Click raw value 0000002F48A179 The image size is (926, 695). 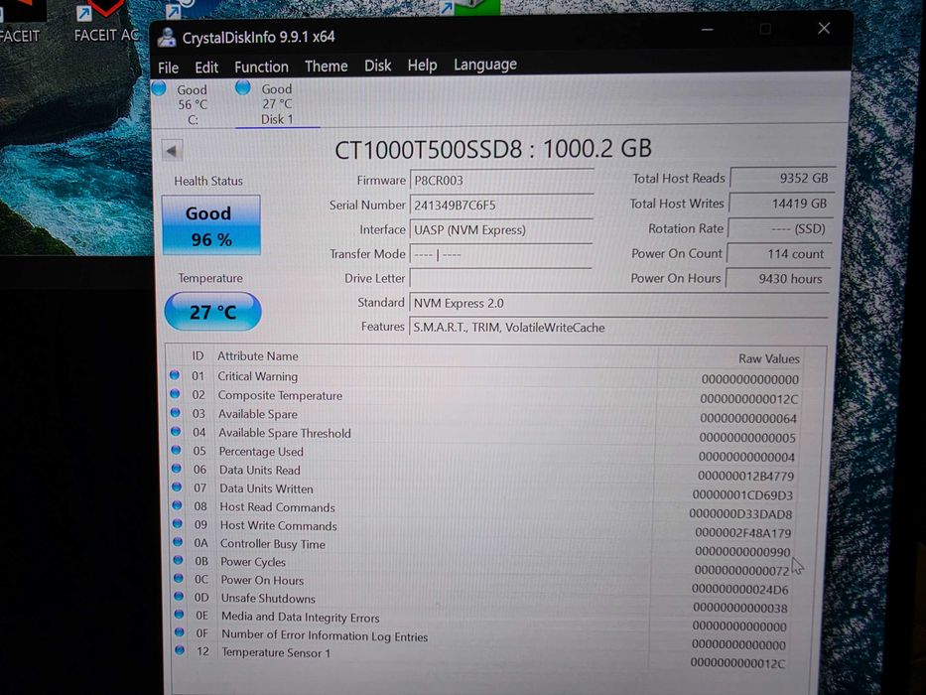[742, 533]
